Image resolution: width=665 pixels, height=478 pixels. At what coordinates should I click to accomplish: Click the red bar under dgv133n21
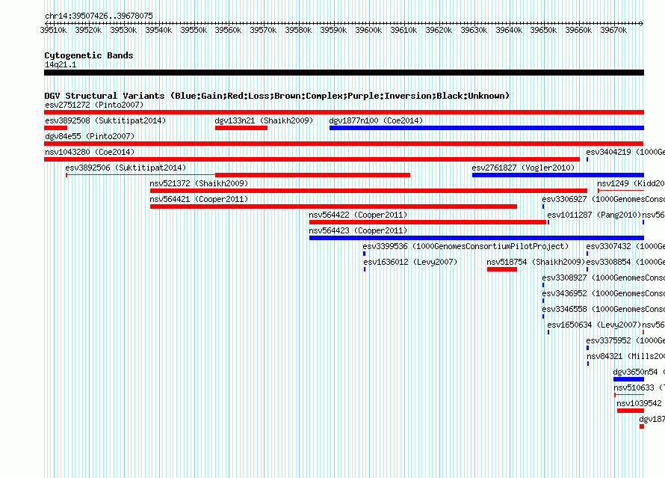point(241,128)
